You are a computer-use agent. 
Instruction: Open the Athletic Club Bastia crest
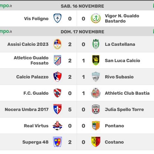coord(96,93)
